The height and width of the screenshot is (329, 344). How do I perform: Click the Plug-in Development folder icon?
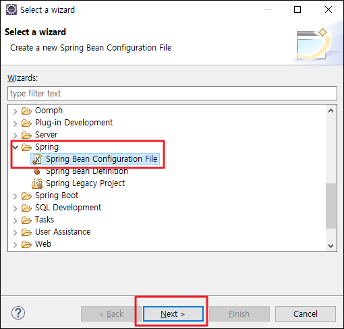point(26,123)
